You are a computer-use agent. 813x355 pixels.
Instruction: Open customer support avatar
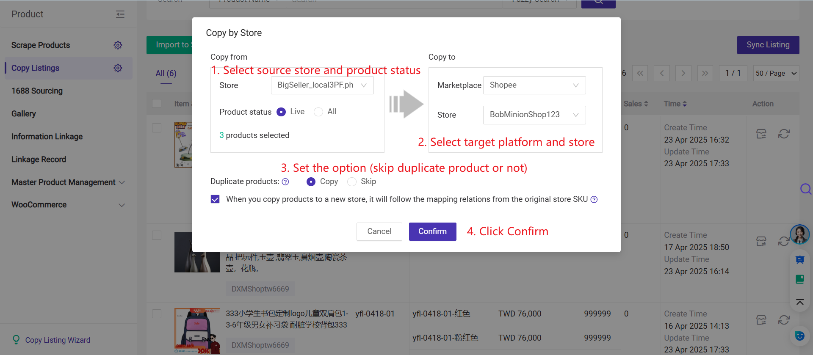click(x=800, y=234)
